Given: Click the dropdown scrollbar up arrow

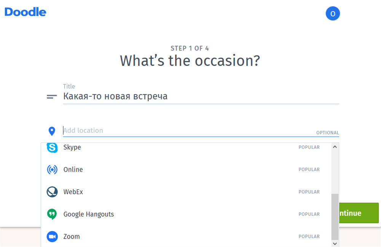Looking at the screenshot, I should [x=335, y=147].
